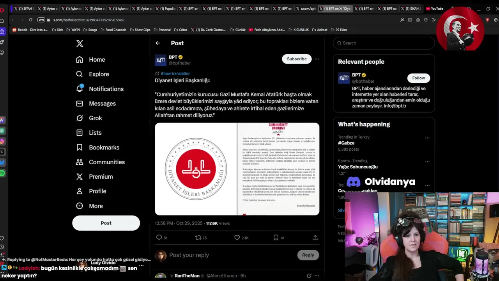Open the post's three-dot more menu

pos(317,59)
